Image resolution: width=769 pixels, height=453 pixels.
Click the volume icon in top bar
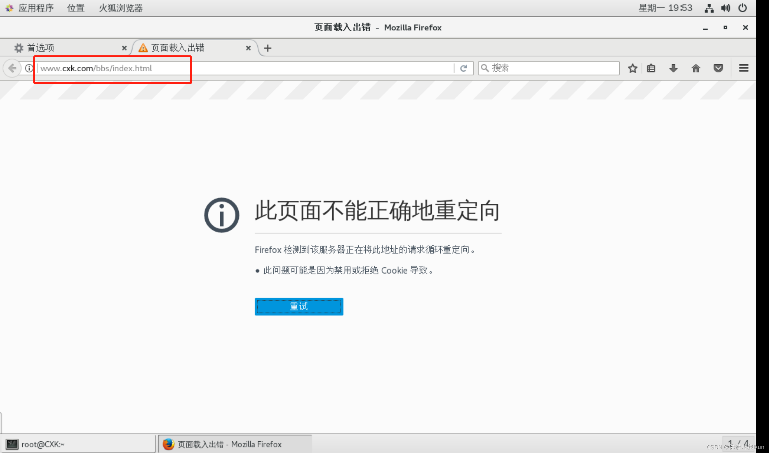click(x=726, y=8)
